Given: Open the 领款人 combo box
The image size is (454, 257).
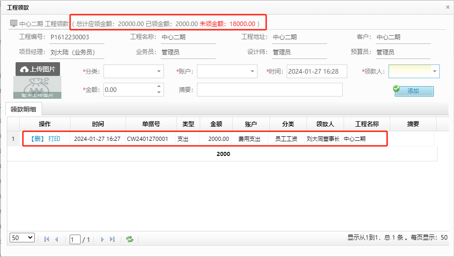Looking at the screenshot, I should click(x=435, y=71).
